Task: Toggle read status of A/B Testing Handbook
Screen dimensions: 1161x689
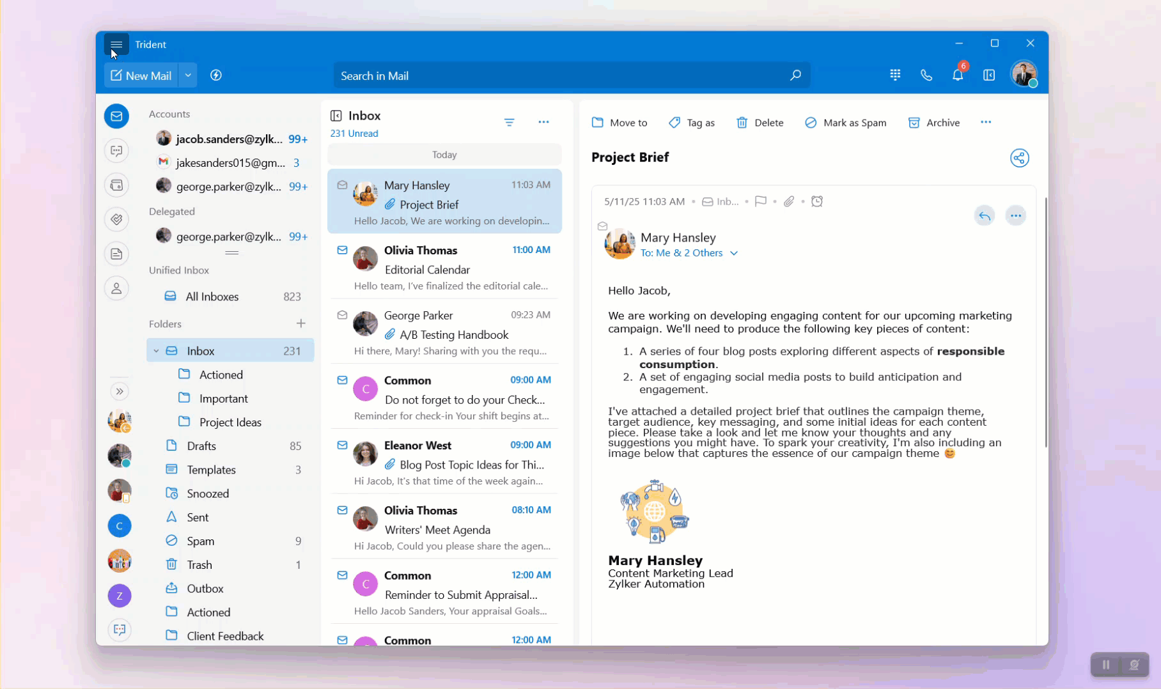Action: 342,315
